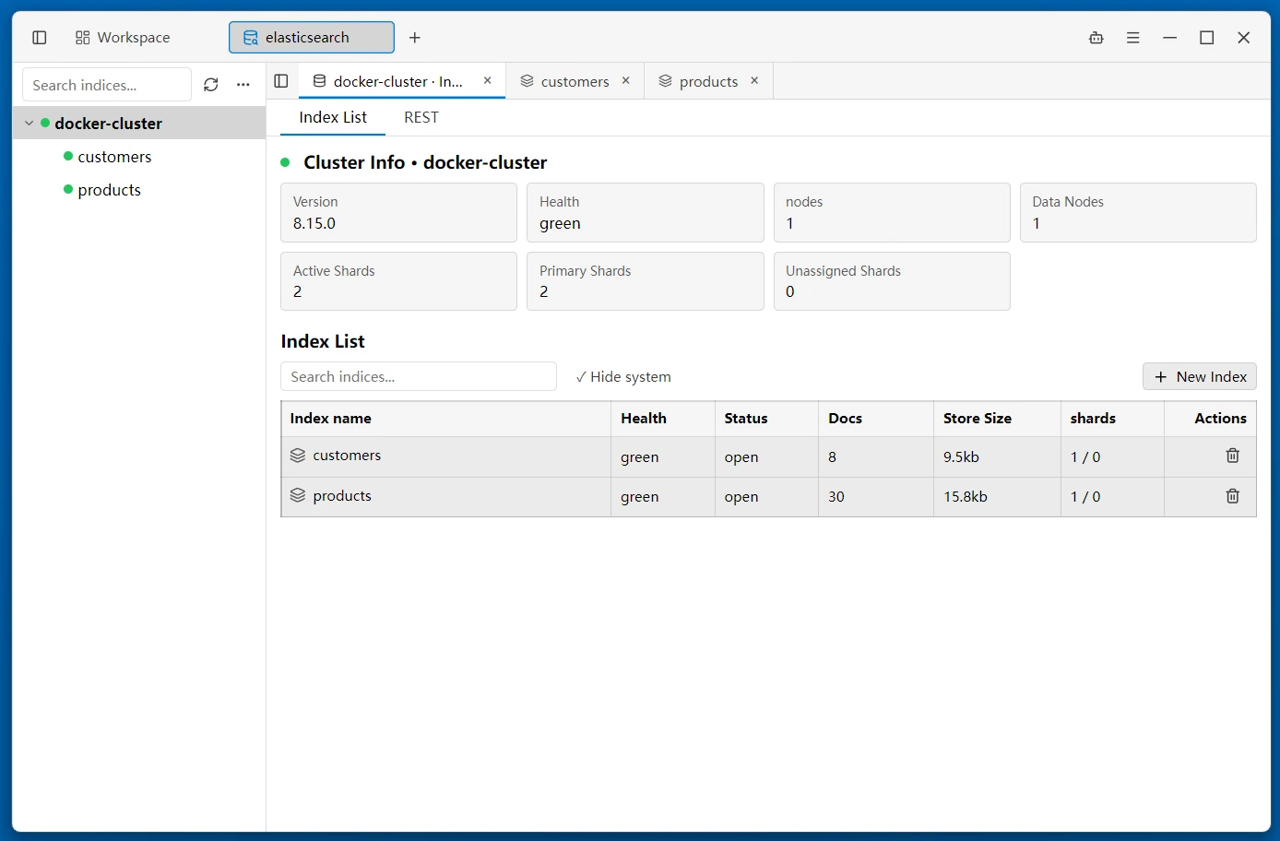The height and width of the screenshot is (841, 1280).
Task: Click the 9.5kb store size cell
Action: [997, 457]
